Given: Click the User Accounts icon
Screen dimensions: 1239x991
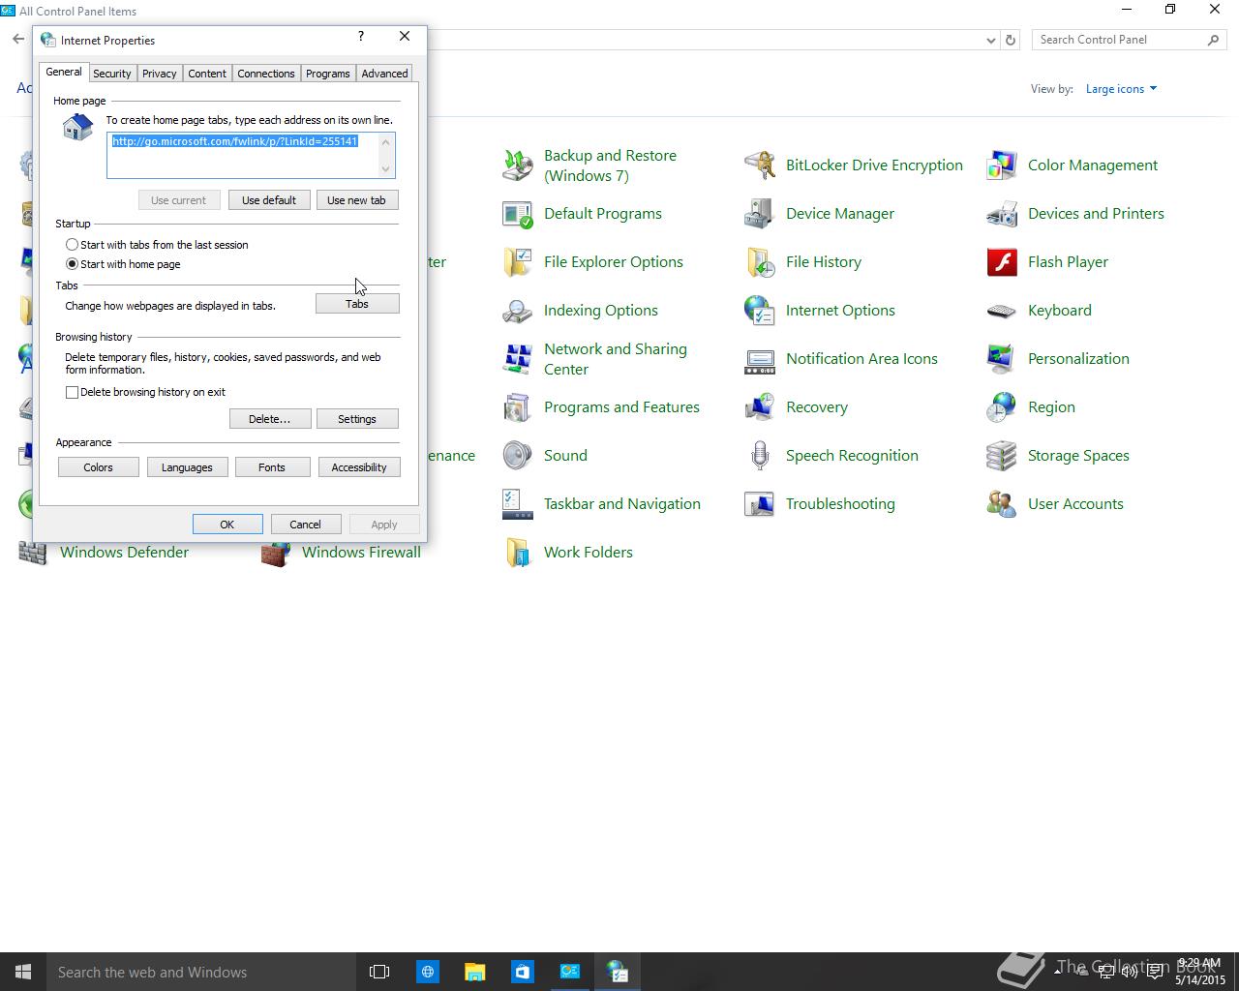Looking at the screenshot, I should click(x=1002, y=504).
